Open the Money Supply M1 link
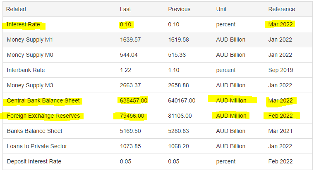314x170 pixels. click(30, 40)
